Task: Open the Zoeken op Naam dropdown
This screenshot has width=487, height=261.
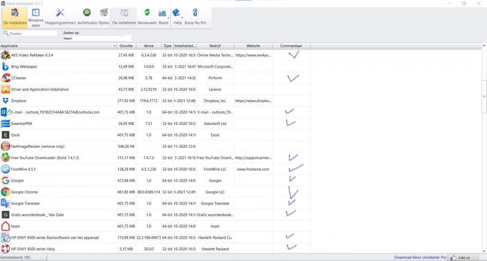Action: 97,38
